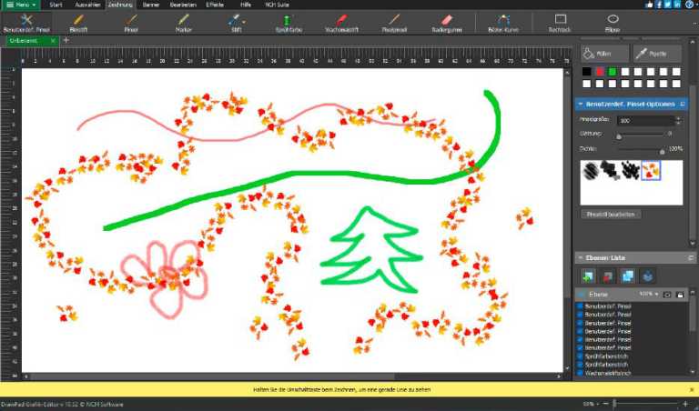
Task: Activate the Radiergummi eraser tool
Action: click(x=446, y=22)
